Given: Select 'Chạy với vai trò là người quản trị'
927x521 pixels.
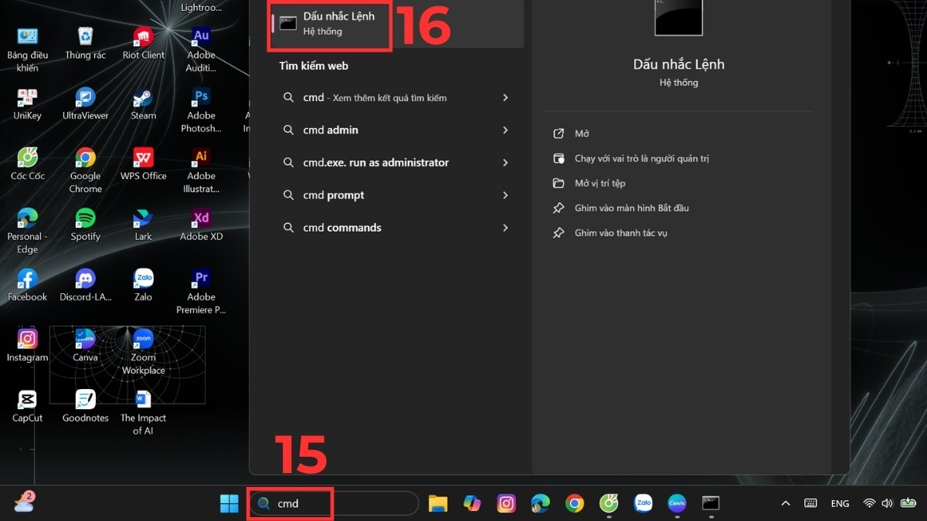Looking at the screenshot, I should pyautogui.click(x=641, y=158).
